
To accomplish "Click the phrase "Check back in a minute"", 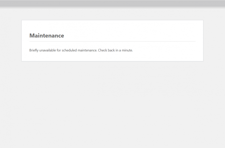I will 115,50.
